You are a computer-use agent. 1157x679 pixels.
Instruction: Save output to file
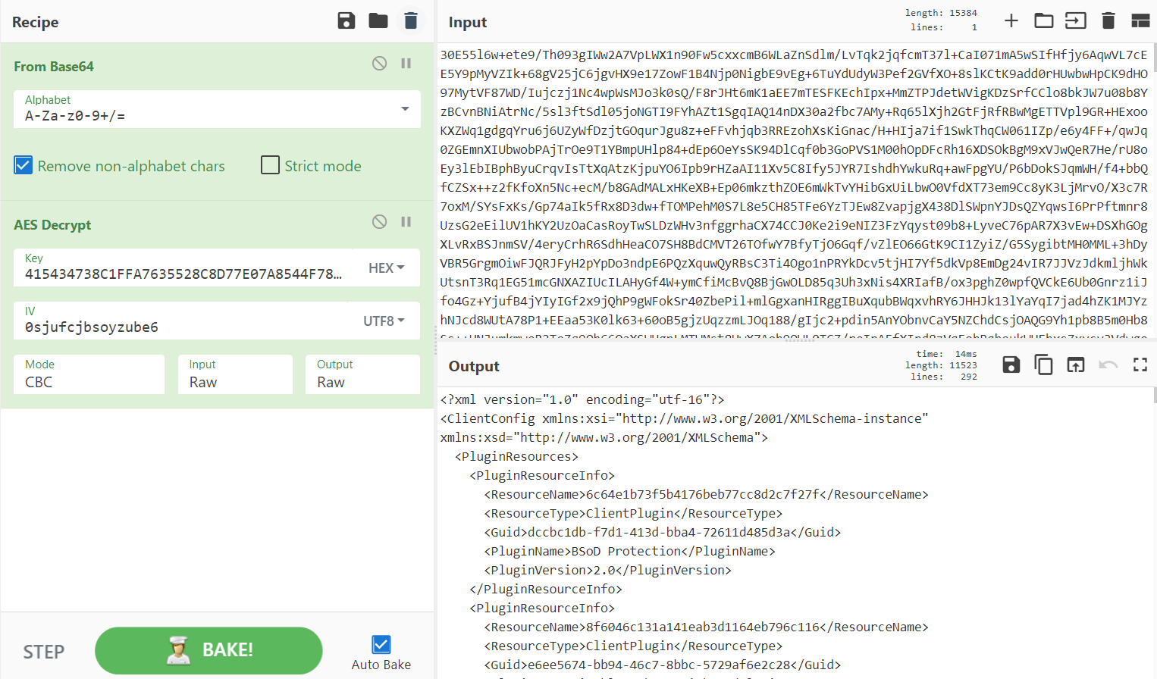[1011, 365]
